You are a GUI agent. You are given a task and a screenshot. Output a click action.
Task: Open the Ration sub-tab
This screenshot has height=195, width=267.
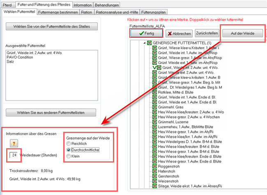coord(87,12)
